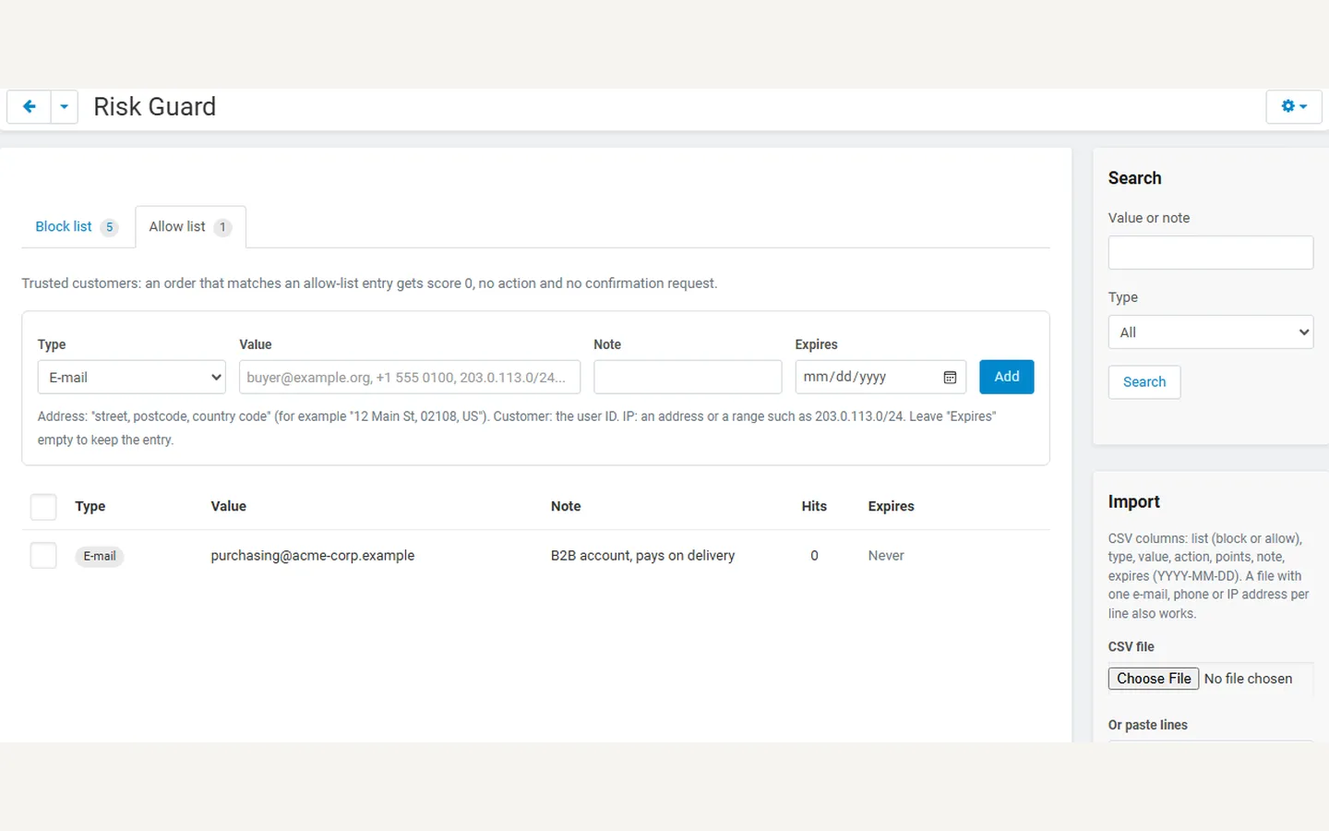Image resolution: width=1329 pixels, height=831 pixels.
Task: Click the Block list count badge 5
Action: pyautogui.click(x=109, y=227)
